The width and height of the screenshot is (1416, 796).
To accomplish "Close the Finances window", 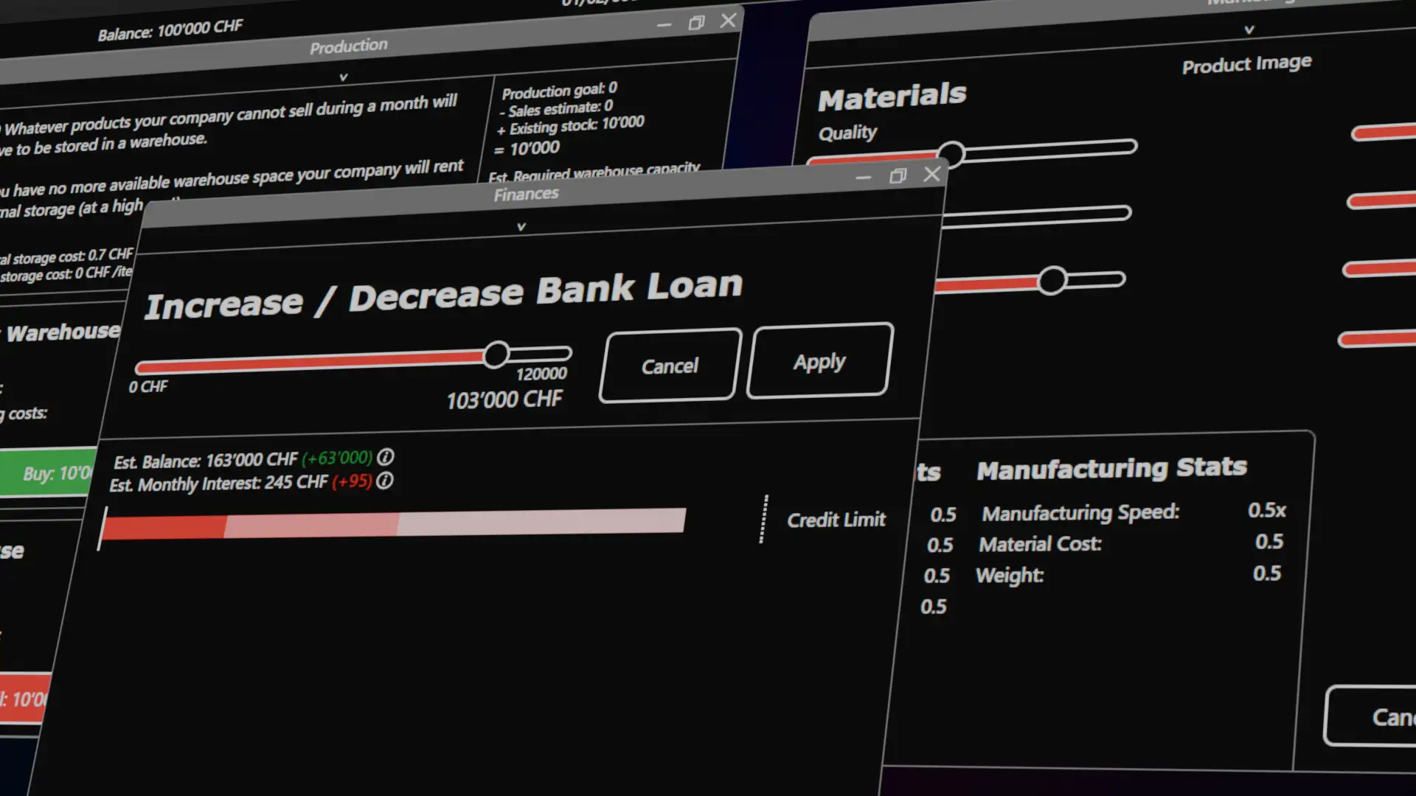I will click(x=931, y=174).
